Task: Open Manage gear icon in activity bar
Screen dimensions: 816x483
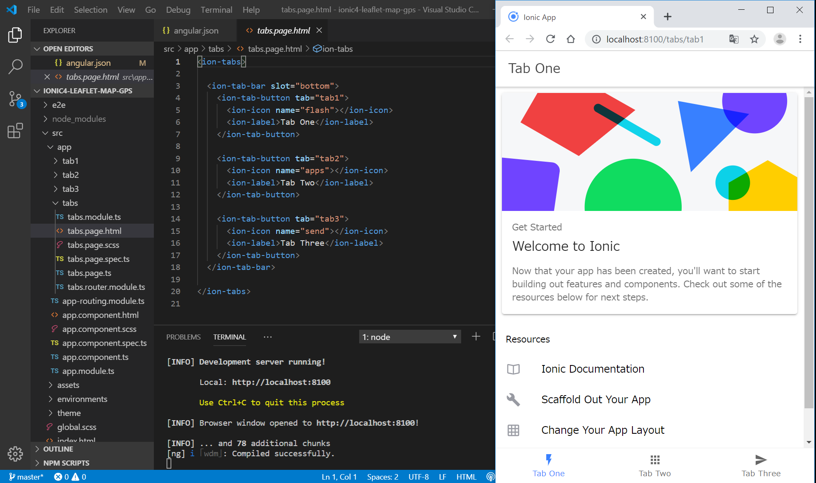Action: (x=15, y=454)
